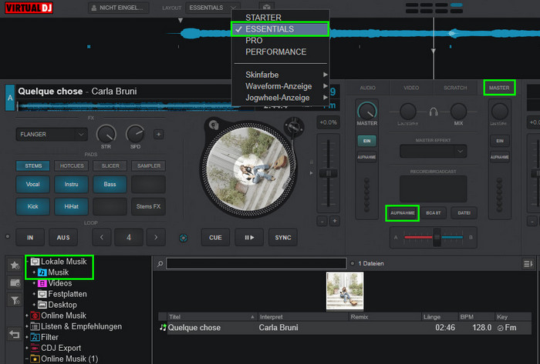Screen dimensions: 540x364
Task: Click the add virtual folder sidebar icon
Action: (15, 283)
